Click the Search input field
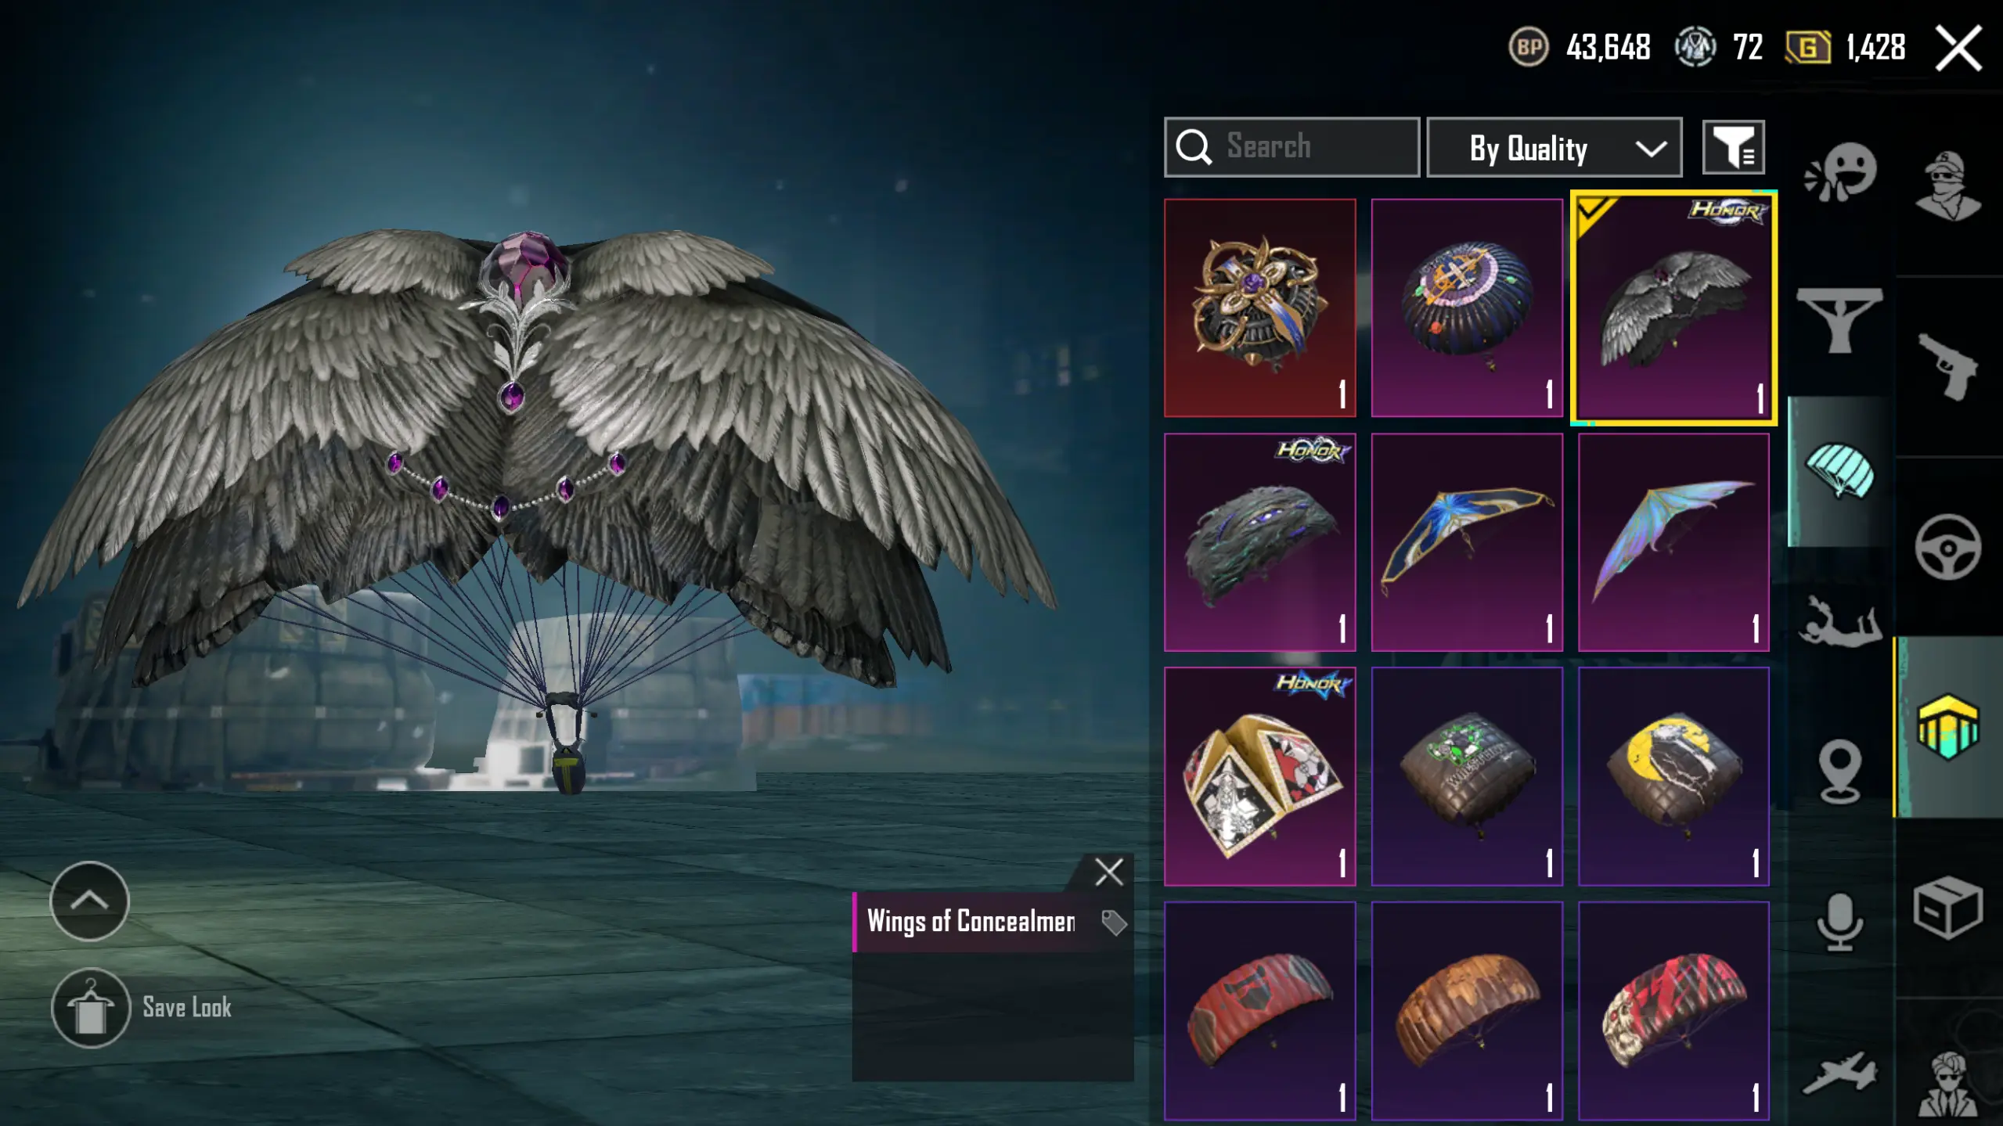2003x1126 pixels. coord(1292,147)
